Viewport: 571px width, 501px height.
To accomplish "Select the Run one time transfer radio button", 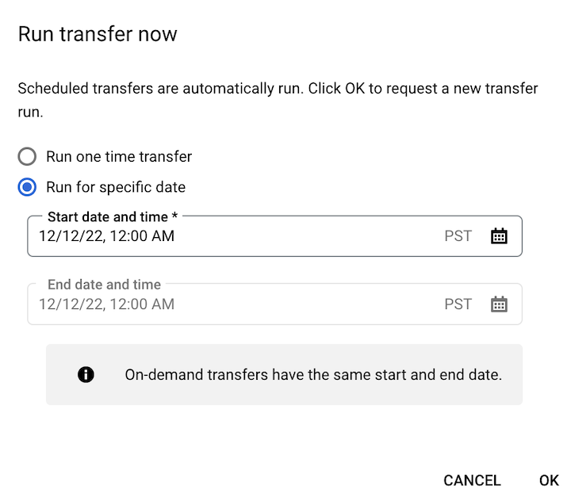I will tap(28, 156).
